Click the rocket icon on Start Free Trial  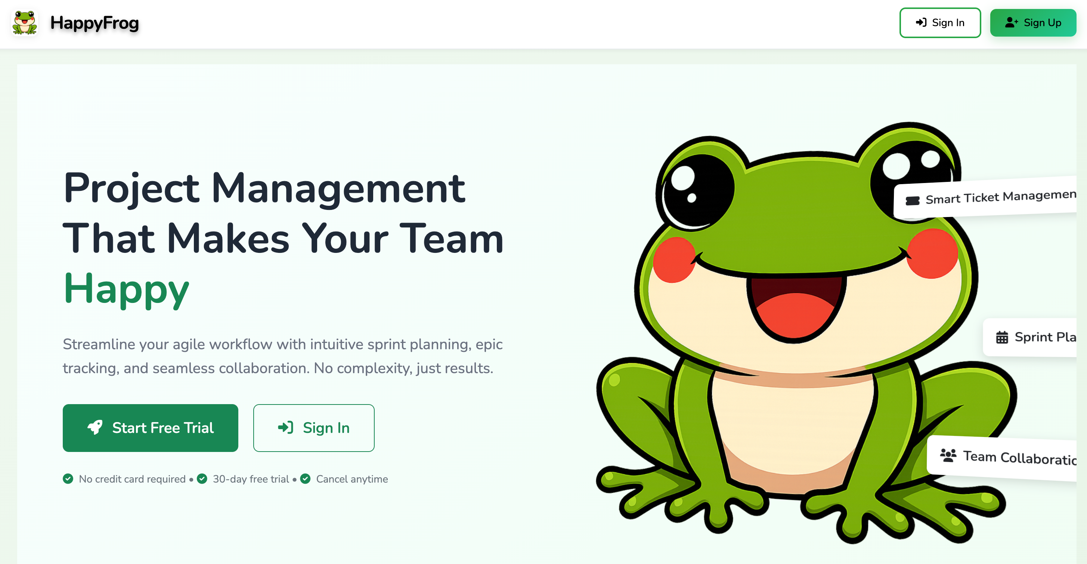click(x=95, y=428)
